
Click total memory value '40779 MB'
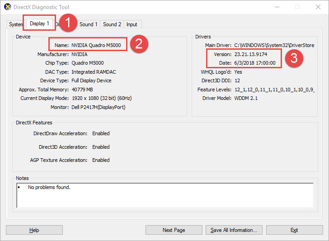[82, 90]
